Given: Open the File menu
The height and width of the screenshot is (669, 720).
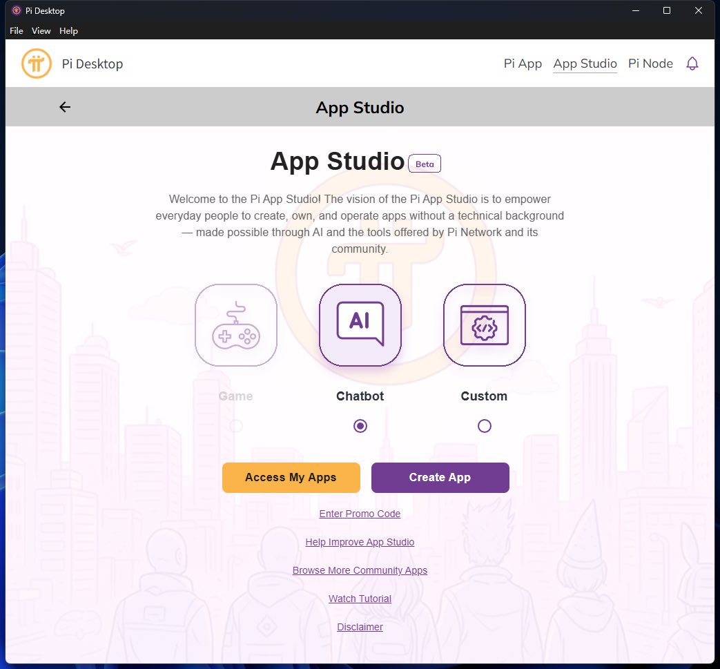Looking at the screenshot, I should point(16,31).
